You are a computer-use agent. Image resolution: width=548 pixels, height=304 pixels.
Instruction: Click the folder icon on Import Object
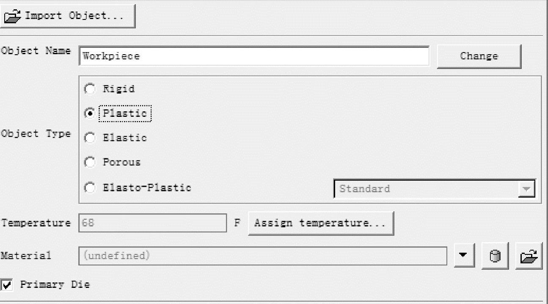click(13, 17)
